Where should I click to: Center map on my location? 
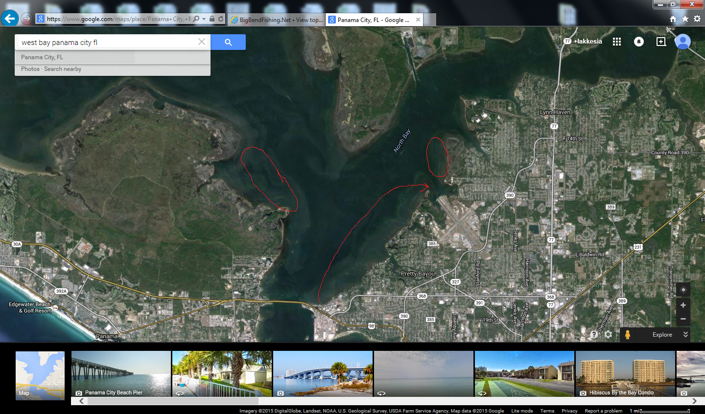(683, 290)
